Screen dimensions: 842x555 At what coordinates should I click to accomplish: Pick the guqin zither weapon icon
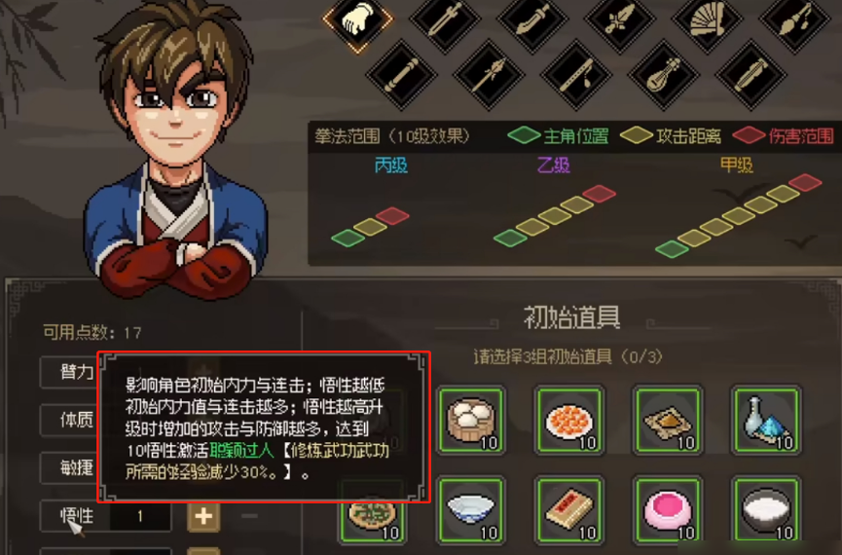(x=751, y=75)
